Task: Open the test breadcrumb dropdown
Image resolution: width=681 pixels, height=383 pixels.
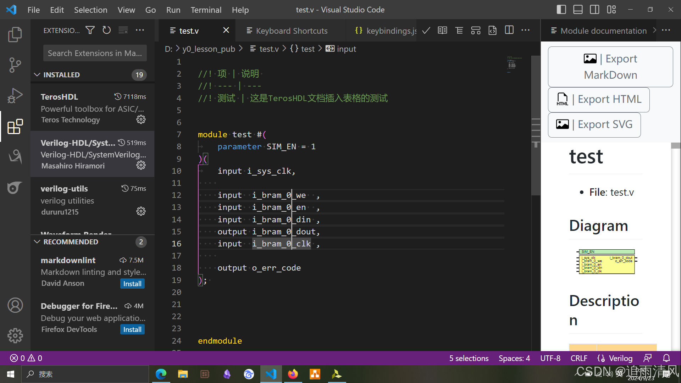Action: point(307,49)
